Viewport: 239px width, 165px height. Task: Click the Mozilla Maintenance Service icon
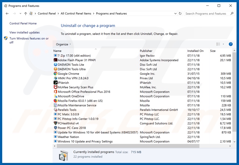coord(55,105)
